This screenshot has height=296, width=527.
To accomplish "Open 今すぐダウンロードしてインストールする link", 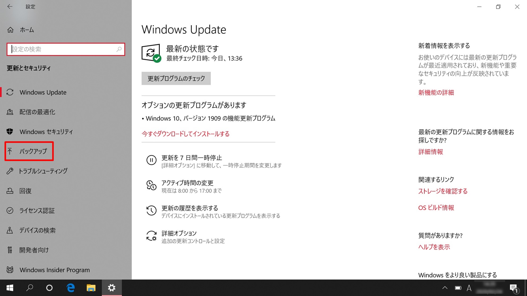I will coord(185,134).
